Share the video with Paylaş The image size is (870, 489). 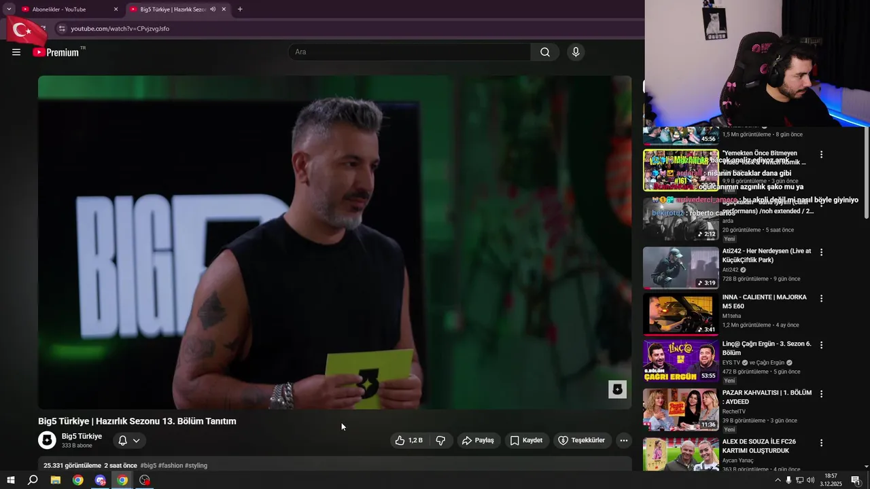coord(478,440)
